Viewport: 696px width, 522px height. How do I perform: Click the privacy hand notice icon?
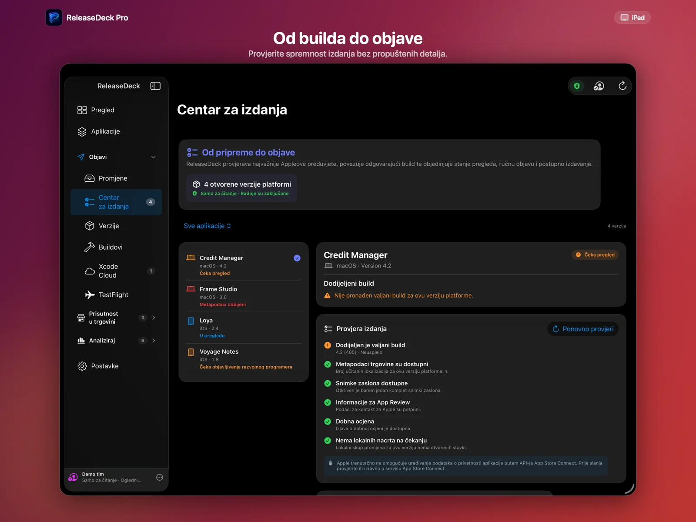(x=331, y=463)
